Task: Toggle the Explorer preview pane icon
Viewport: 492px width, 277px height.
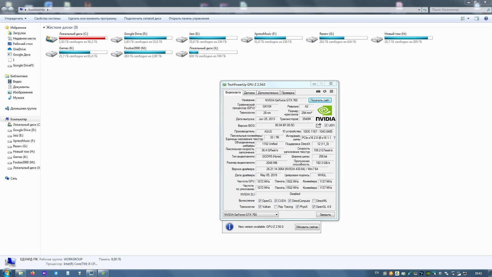Action: click(477, 18)
